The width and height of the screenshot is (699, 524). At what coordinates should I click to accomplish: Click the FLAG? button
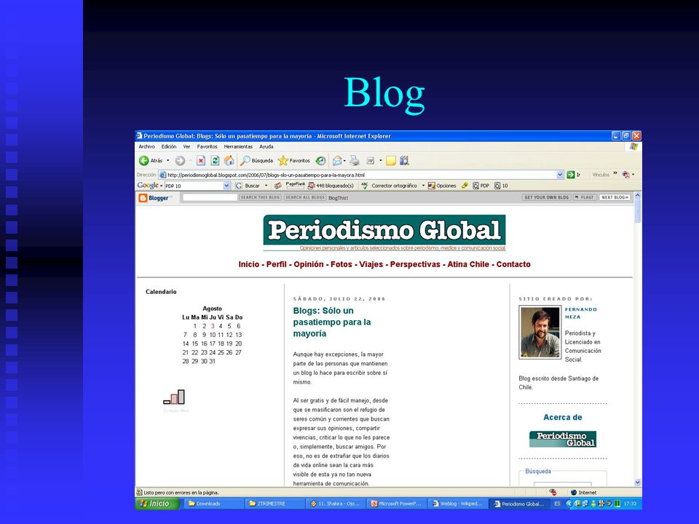point(585,197)
